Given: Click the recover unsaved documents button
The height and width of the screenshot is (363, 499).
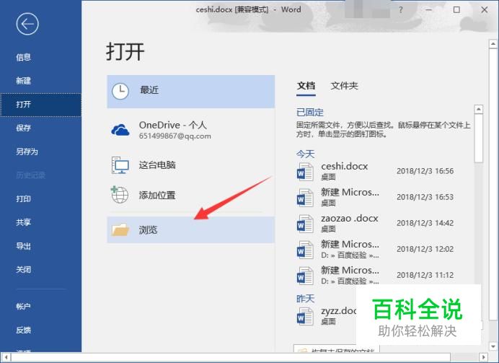Looking at the screenshot, I should (336, 349).
